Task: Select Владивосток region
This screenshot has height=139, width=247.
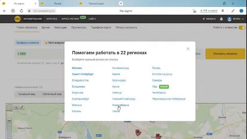Action: point(80,80)
